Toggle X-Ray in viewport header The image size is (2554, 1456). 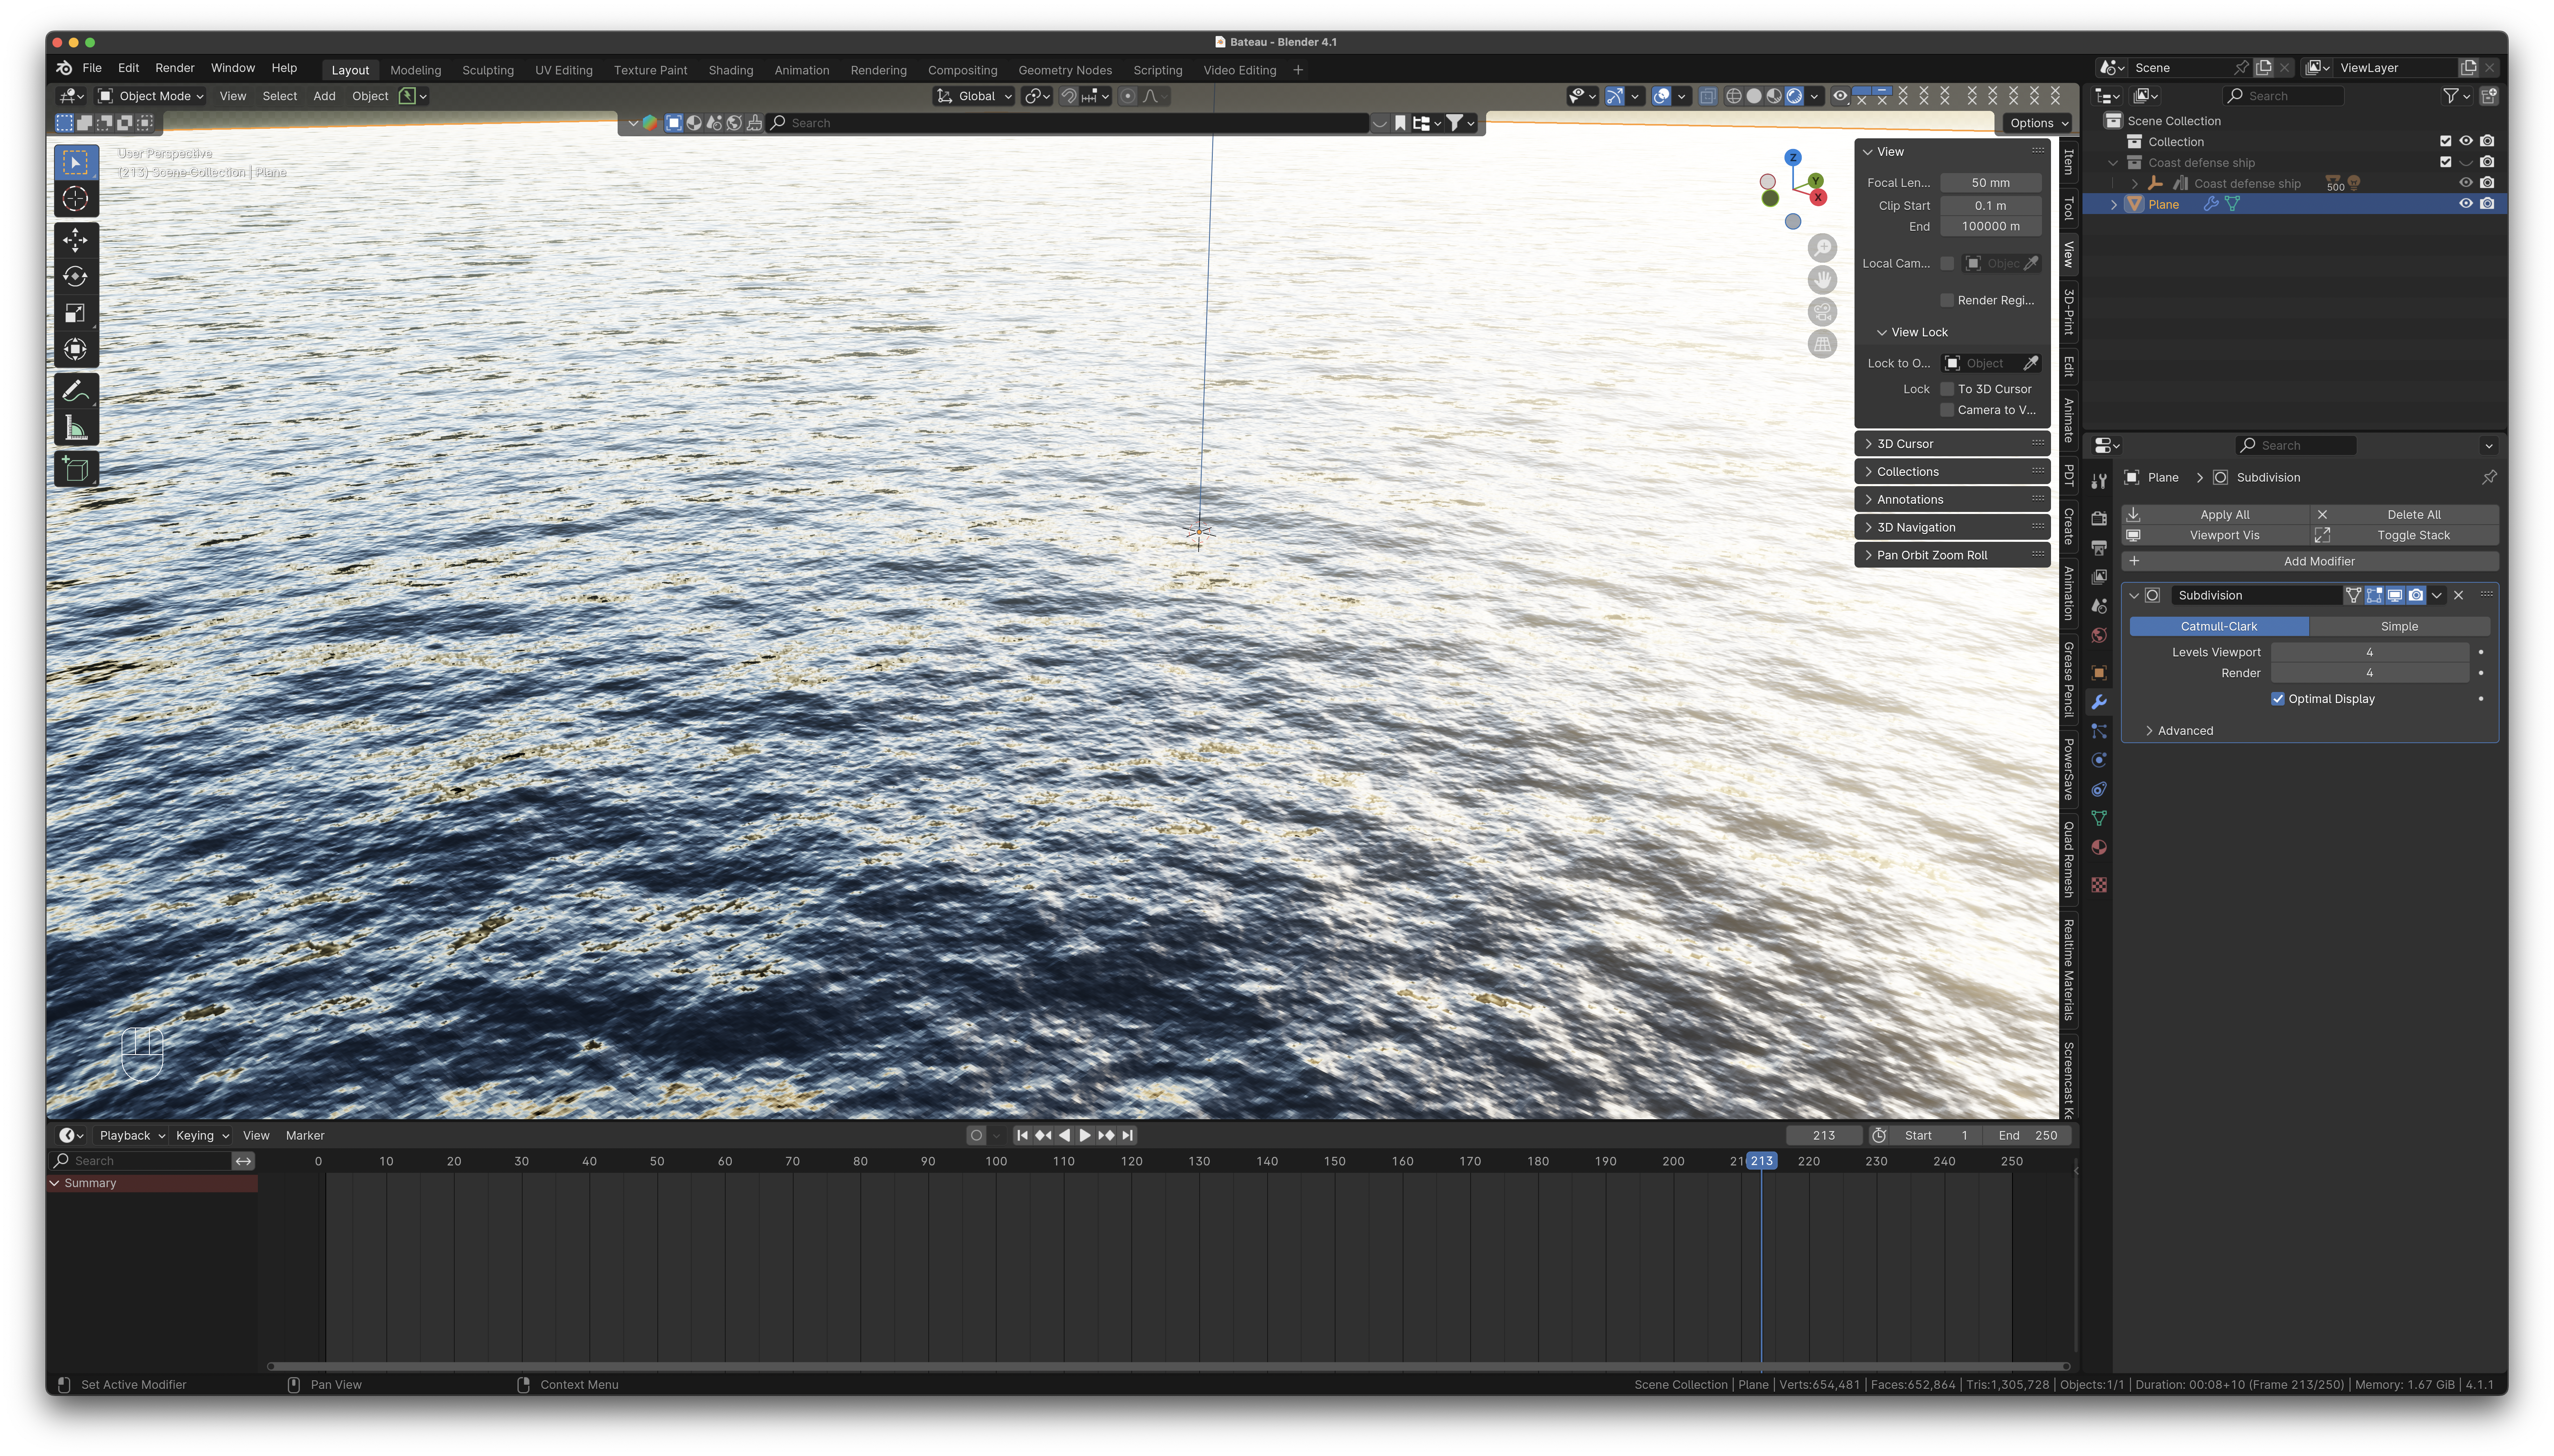1707,96
